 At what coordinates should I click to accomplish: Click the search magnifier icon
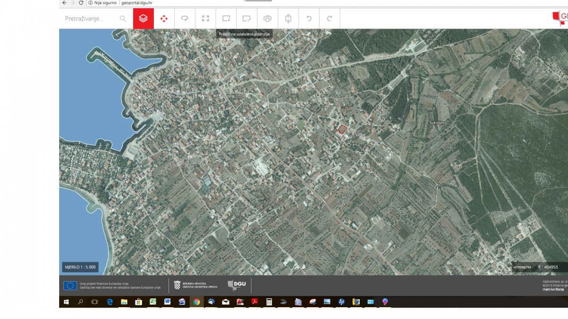(123, 18)
